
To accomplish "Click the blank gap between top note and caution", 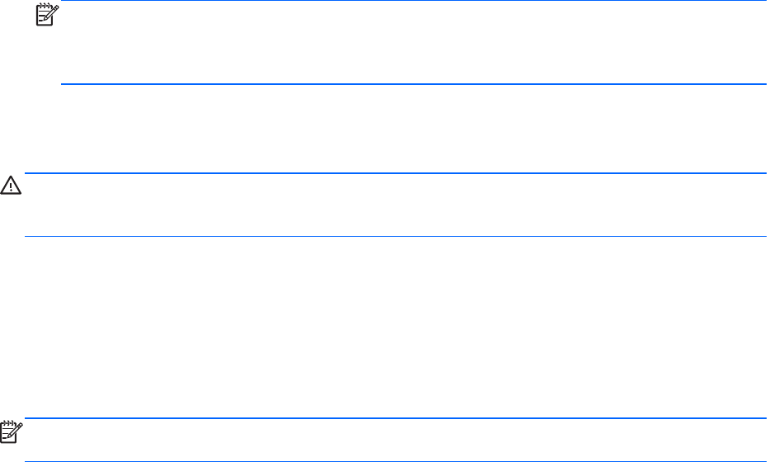I will [x=396, y=128].
